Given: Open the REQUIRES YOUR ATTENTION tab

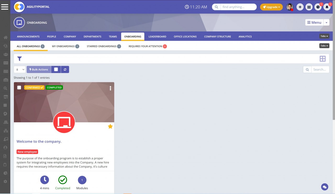Looking at the screenshot, I should pyautogui.click(x=146, y=46).
